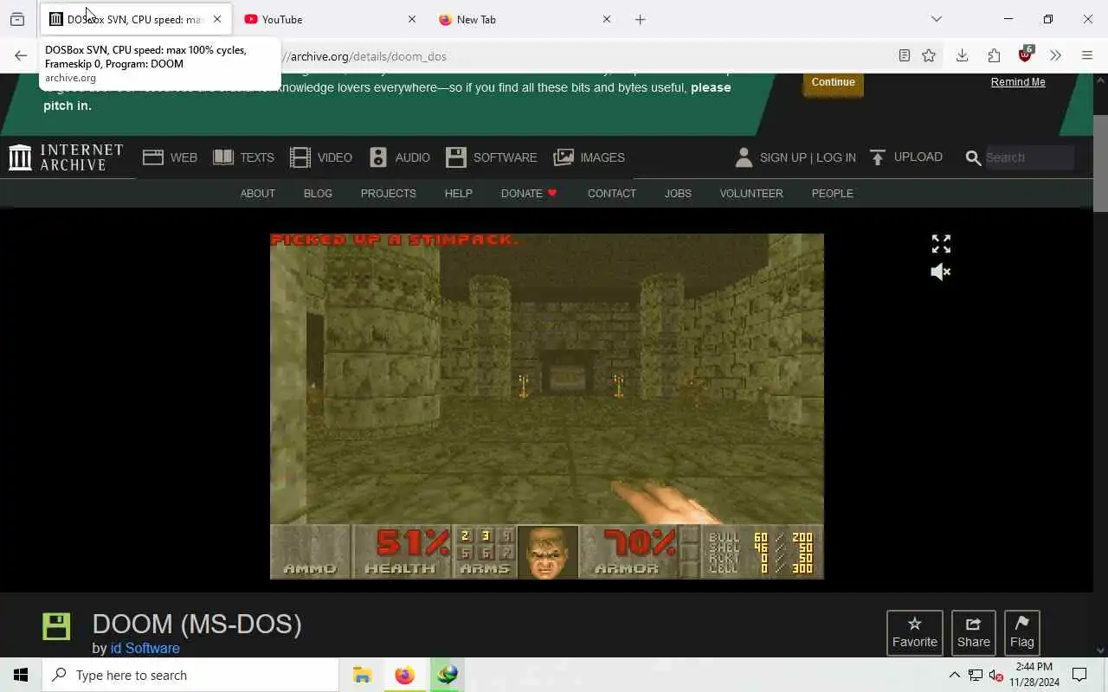Screen dimensions: 1108x692
Task: Open the Video filmstrip icon
Action: 300,157
